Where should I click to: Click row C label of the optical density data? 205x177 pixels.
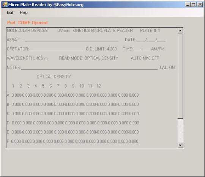8,114
